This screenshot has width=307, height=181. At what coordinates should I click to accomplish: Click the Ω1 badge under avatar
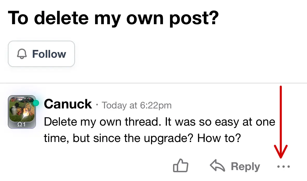click(x=21, y=125)
